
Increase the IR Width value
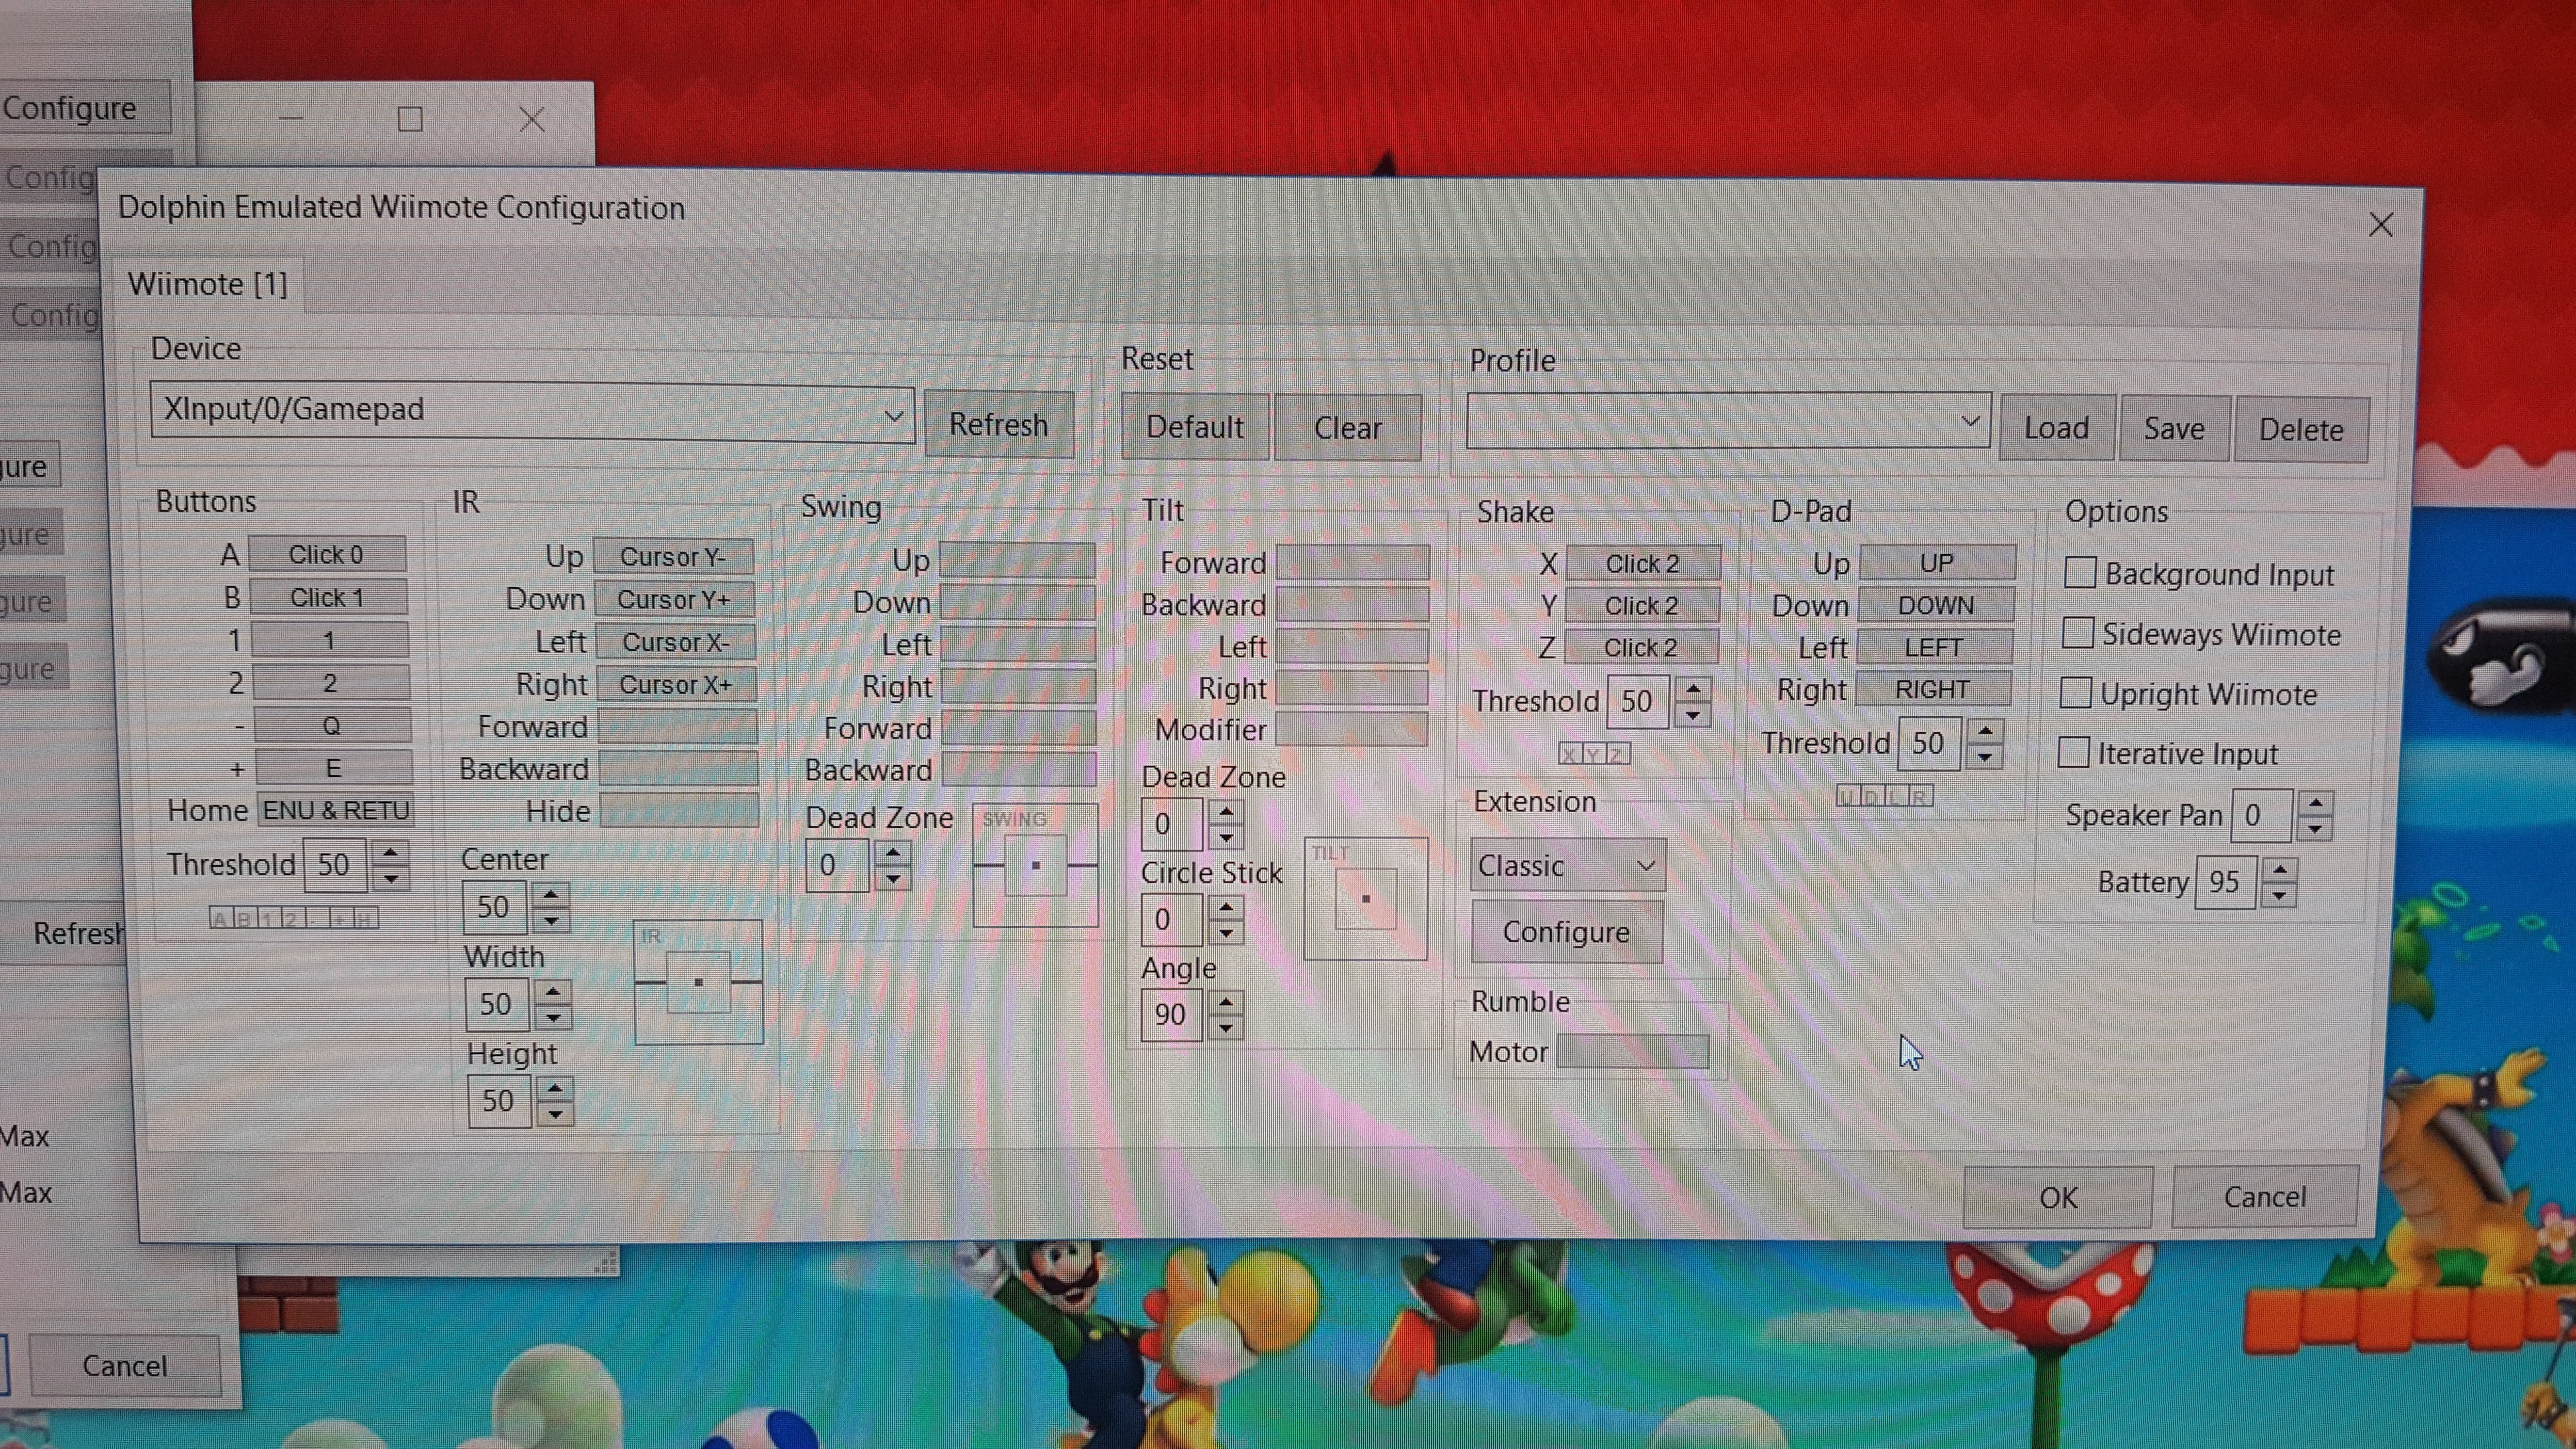click(553, 992)
